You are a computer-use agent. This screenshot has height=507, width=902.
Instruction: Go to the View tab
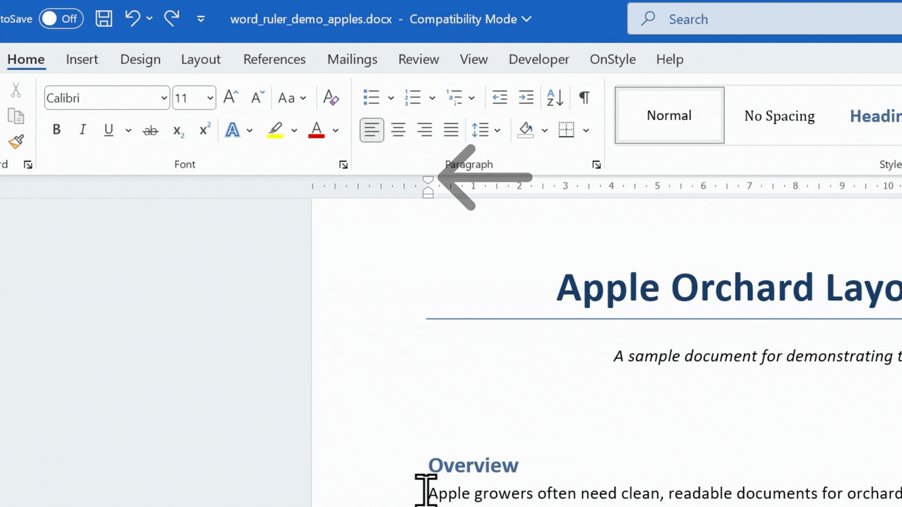click(x=474, y=59)
